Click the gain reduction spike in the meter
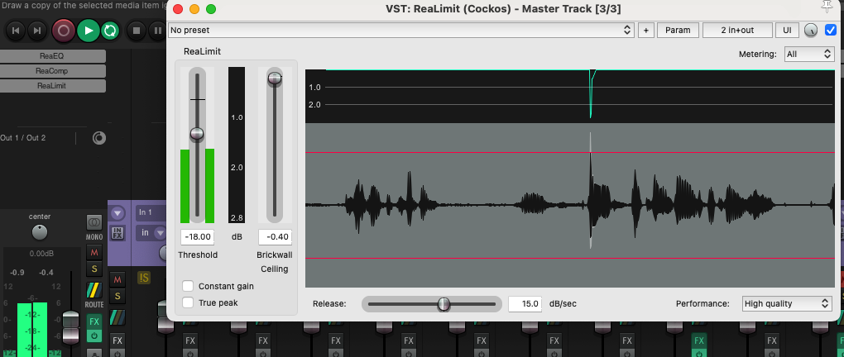The image size is (844, 357). (x=592, y=93)
